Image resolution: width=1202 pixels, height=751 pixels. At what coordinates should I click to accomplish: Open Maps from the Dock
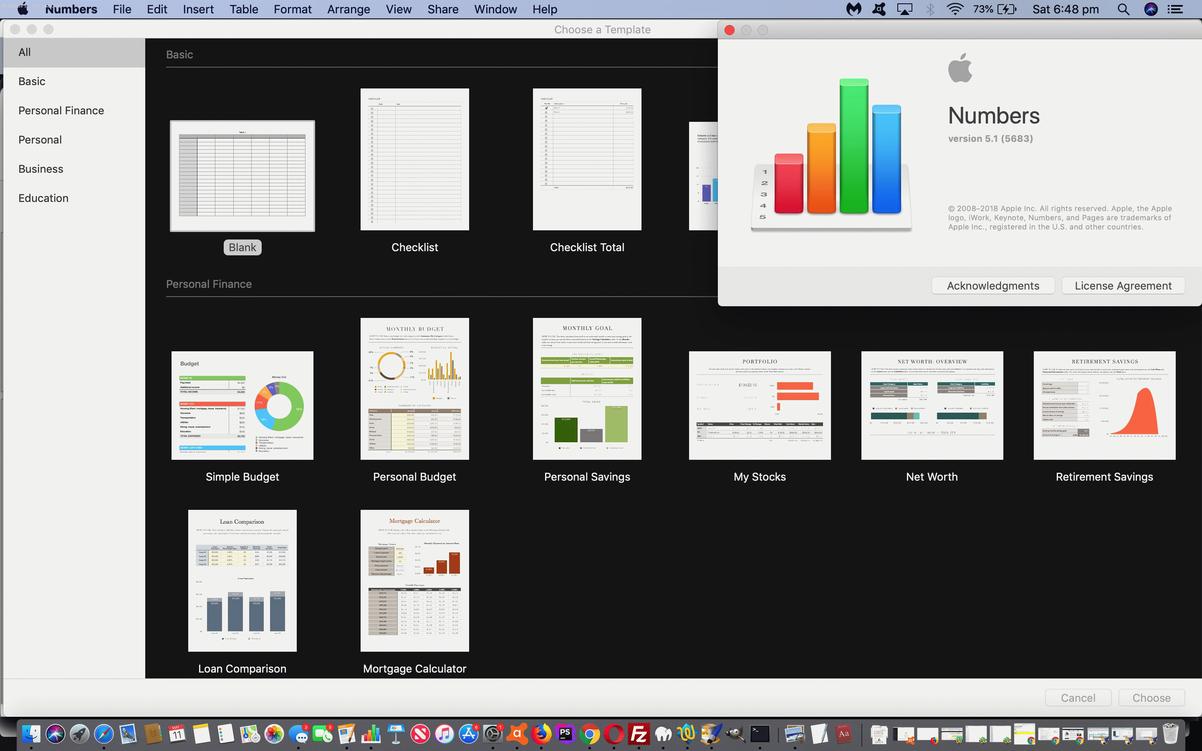pyautogui.click(x=249, y=734)
